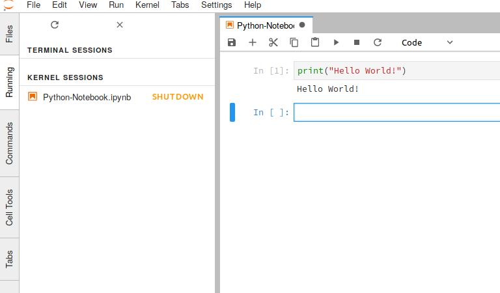The height and width of the screenshot is (293, 500).
Task: Open the Code cell type dropdown
Action: coord(427,42)
